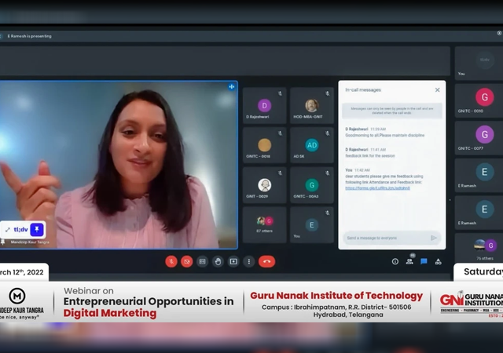Image resolution: width=503 pixels, height=353 pixels.
Task: Select the HOD-MBA-GNIT participant tile
Action: click(312, 105)
